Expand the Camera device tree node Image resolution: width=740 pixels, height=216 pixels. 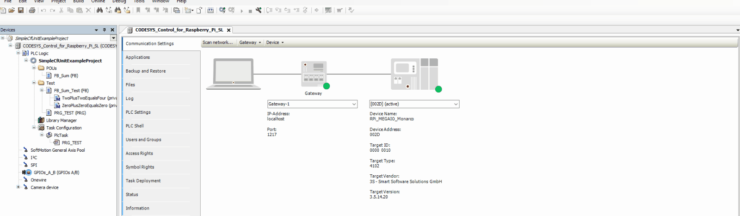[18, 187]
